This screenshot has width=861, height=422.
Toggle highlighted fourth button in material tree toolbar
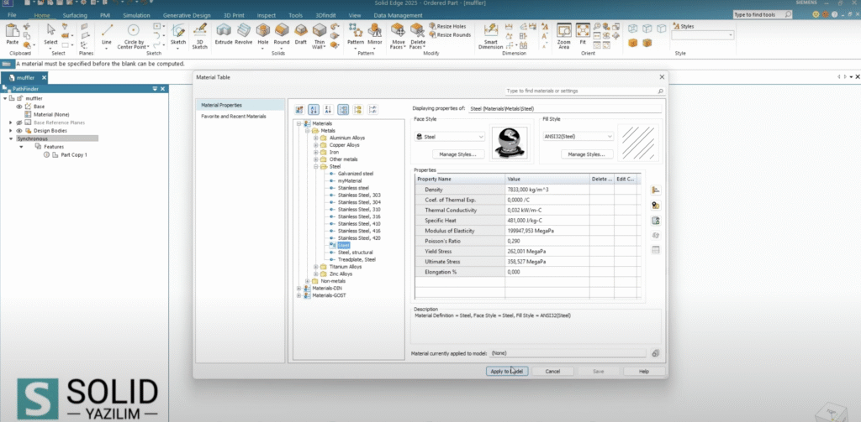coord(343,110)
